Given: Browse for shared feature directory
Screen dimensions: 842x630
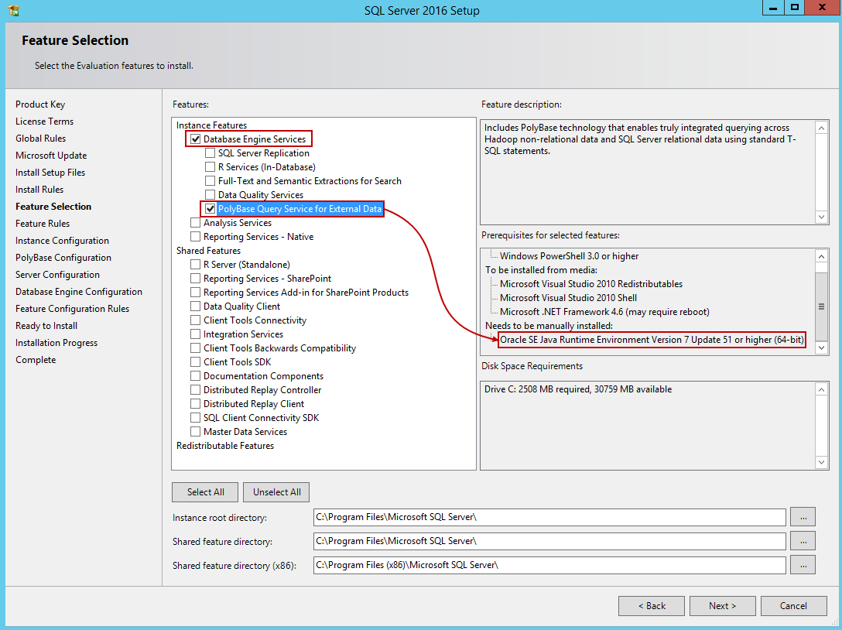Looking at the screenshot, I should point(803,541).
